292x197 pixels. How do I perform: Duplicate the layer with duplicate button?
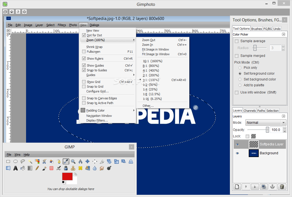(264, 186)
